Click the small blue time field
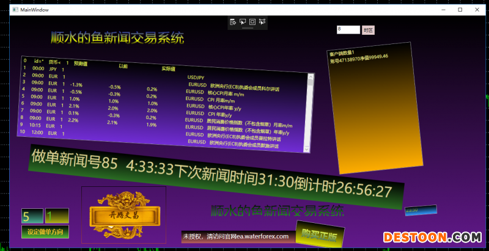 (421, 210)
